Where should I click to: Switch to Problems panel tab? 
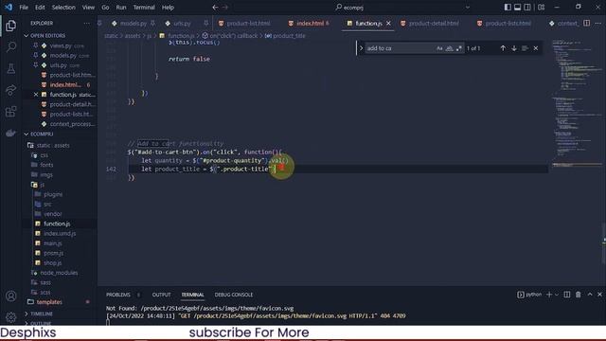[x=118, y=295]
